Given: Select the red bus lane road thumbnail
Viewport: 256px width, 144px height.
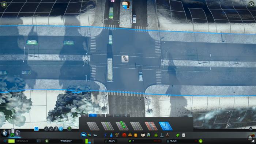Looking at the screenshot, I should click(151, 126).
